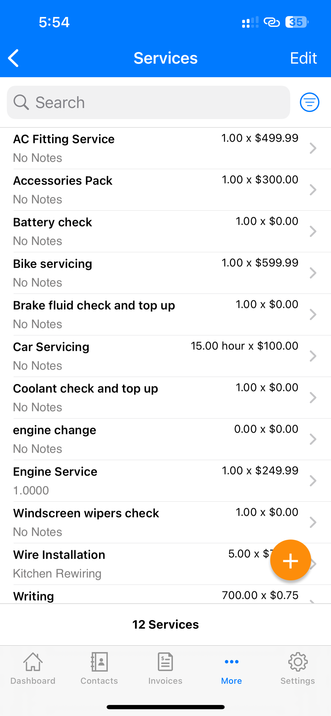Open the Car Servicing entry
This screenshot has width=331, height=716.
click(x=141, y=356)
